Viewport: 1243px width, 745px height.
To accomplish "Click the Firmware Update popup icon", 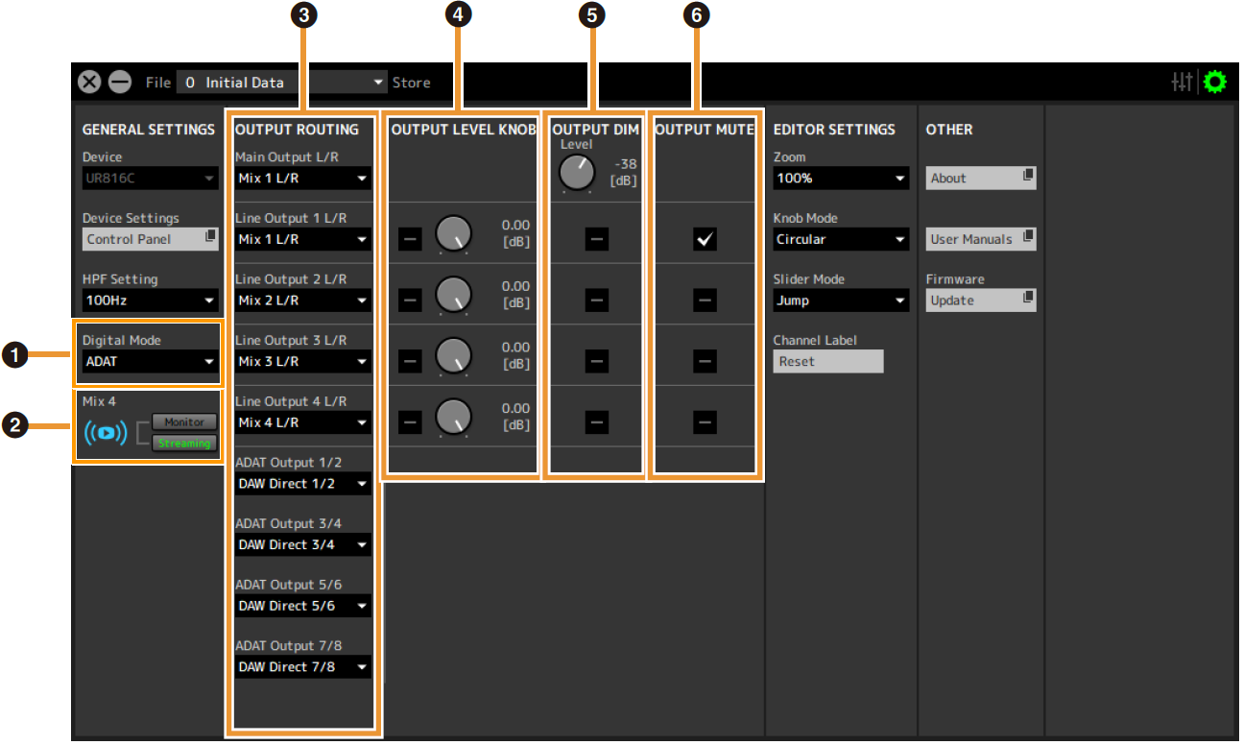I will (x=1027, y=300).
